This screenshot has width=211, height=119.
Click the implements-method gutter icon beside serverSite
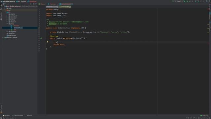(x=41, y=38)
